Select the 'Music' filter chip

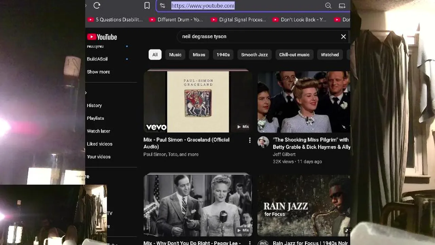click(x=175, y=54)
